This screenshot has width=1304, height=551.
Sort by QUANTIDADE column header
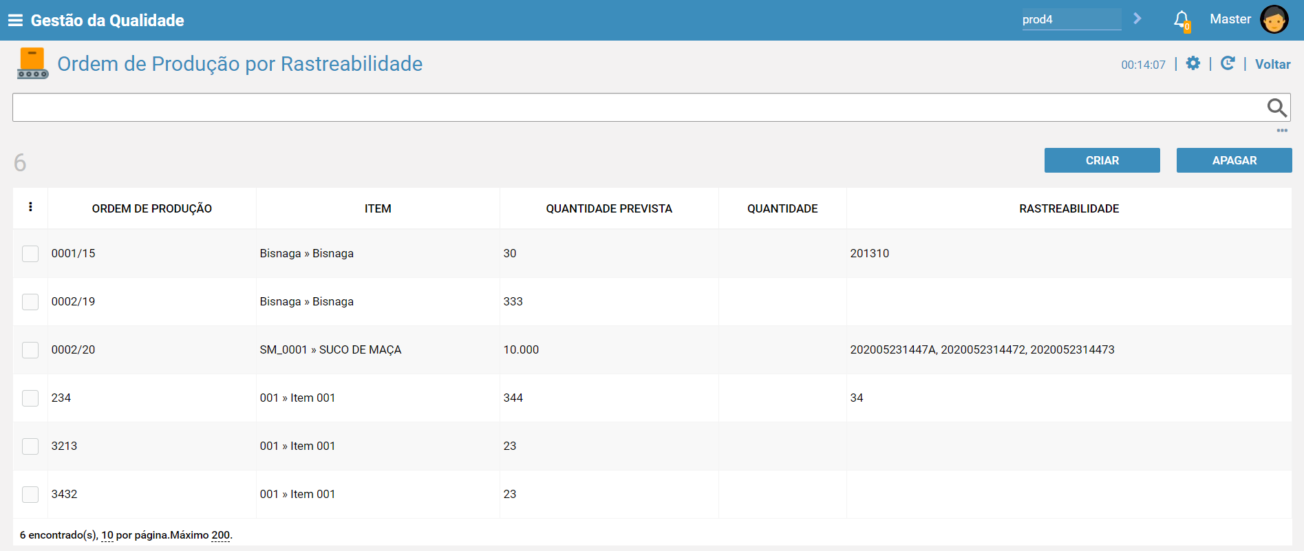(x=782, y=208)
